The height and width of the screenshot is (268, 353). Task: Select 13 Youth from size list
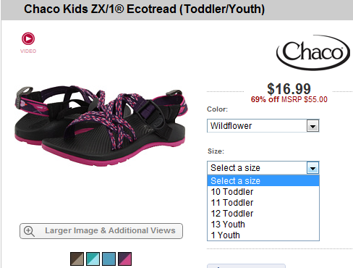[263, 225]
